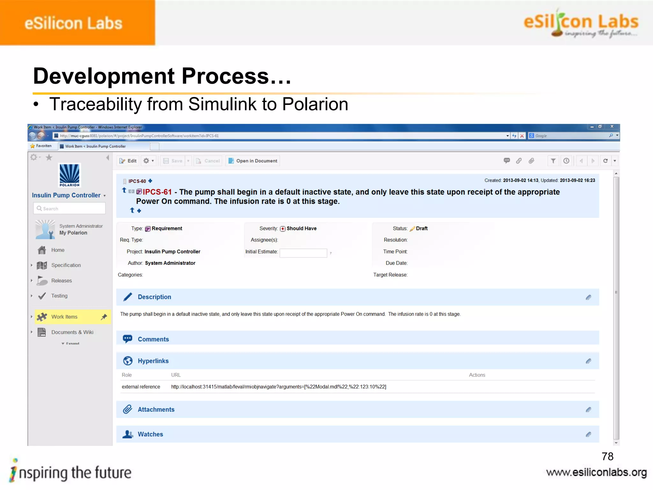Open the gear actions menu beside Edit

148,161
